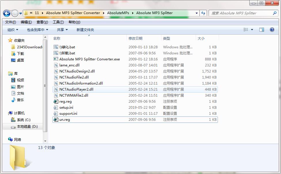
Task: Click the NCTWMAFile2.dll file icon
Action: (56, 95)
